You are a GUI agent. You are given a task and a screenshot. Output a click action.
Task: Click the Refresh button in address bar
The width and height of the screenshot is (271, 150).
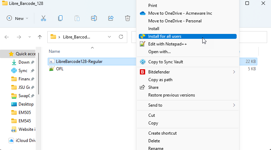point(121,37)
